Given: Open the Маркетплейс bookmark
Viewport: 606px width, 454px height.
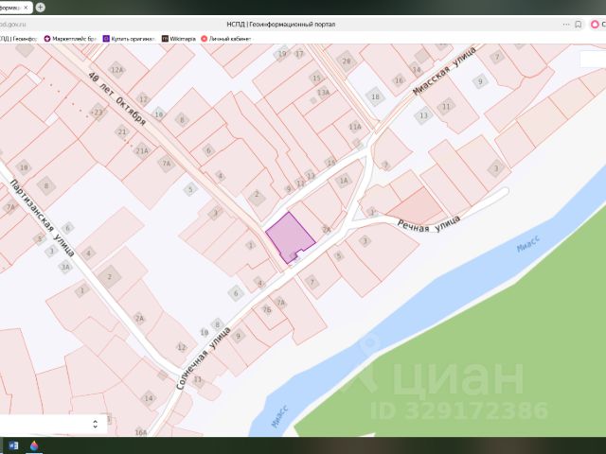Looking at the screenshot, I should 70,39.
